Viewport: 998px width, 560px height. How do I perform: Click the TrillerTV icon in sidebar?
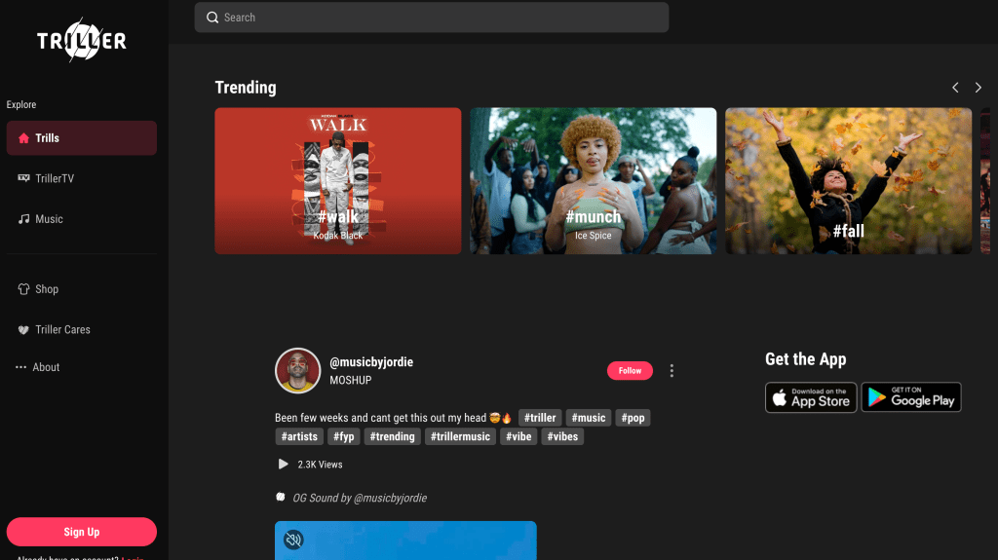pos(23,178)
